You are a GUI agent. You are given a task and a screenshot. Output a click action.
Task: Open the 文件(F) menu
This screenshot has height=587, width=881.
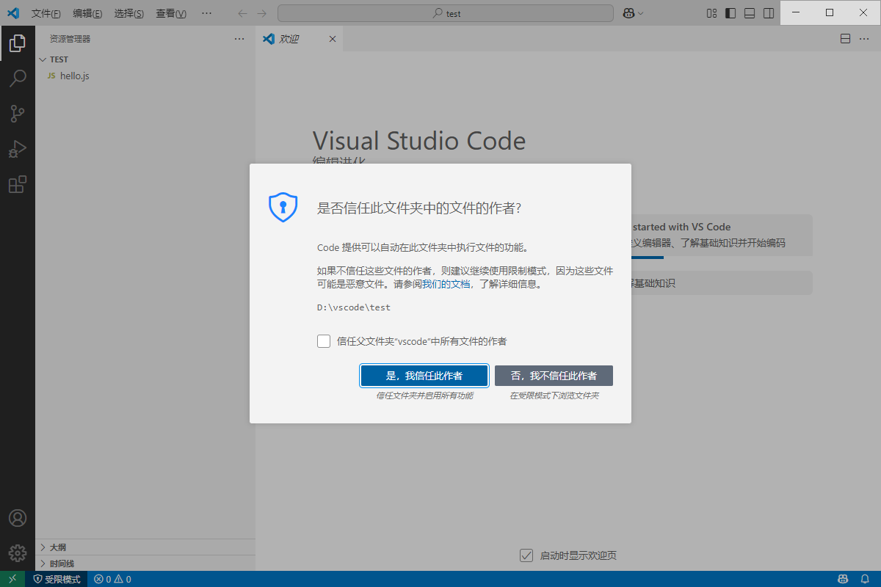[46, 13]
